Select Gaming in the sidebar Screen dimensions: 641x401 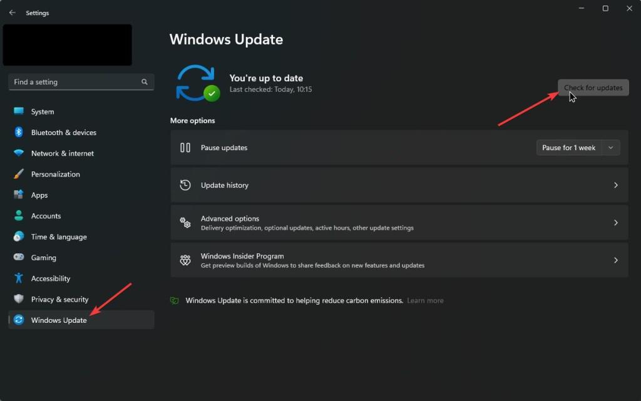(x=81, y=257)
